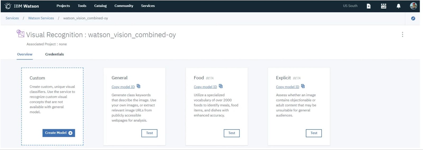Image resolution: width=423 pixels, height=150 pixels.
Task: Open the Tools menu
Action: pos(82,6)
